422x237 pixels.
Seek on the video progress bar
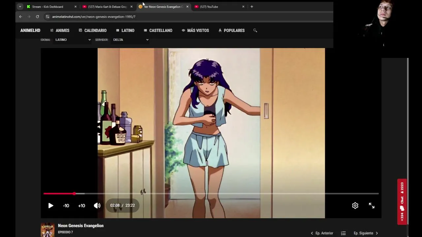211,194
